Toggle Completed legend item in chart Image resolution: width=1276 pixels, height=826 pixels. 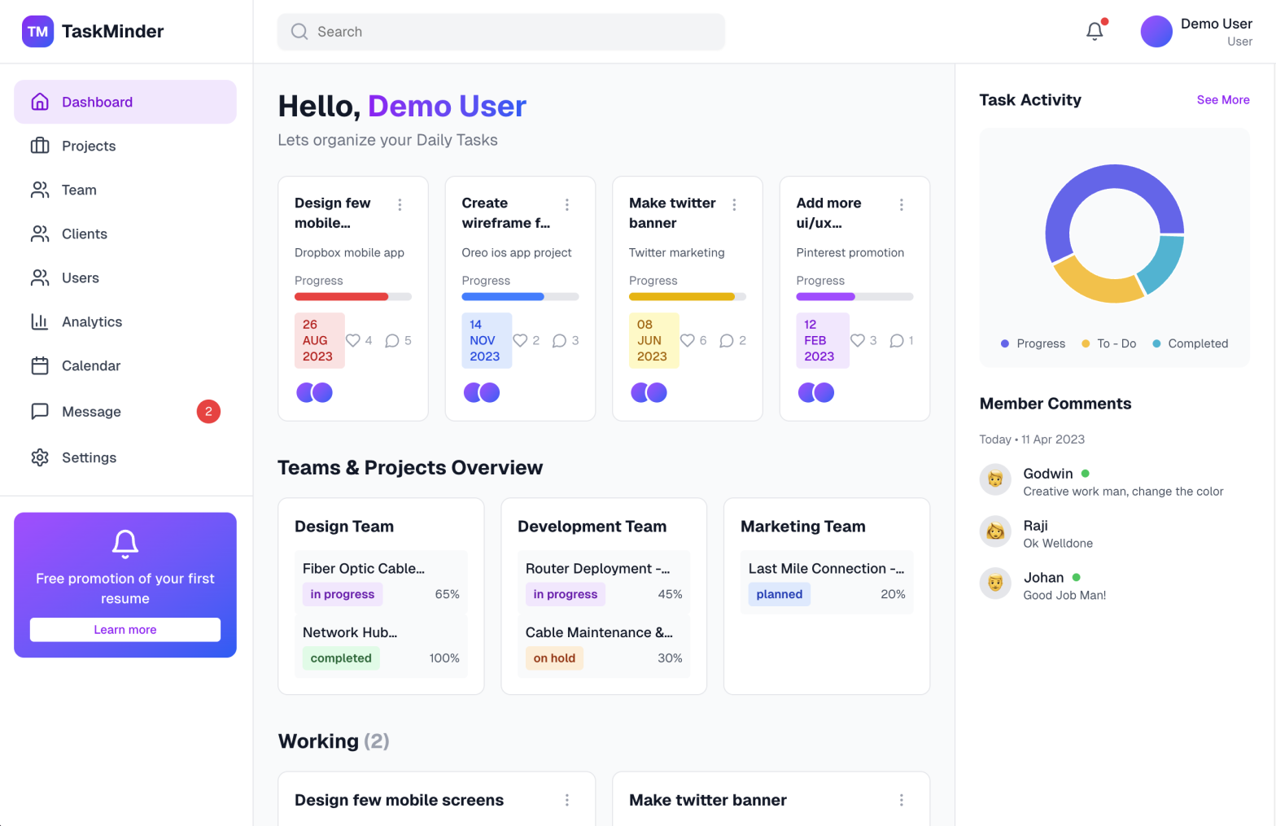[x=1190, y=343]
